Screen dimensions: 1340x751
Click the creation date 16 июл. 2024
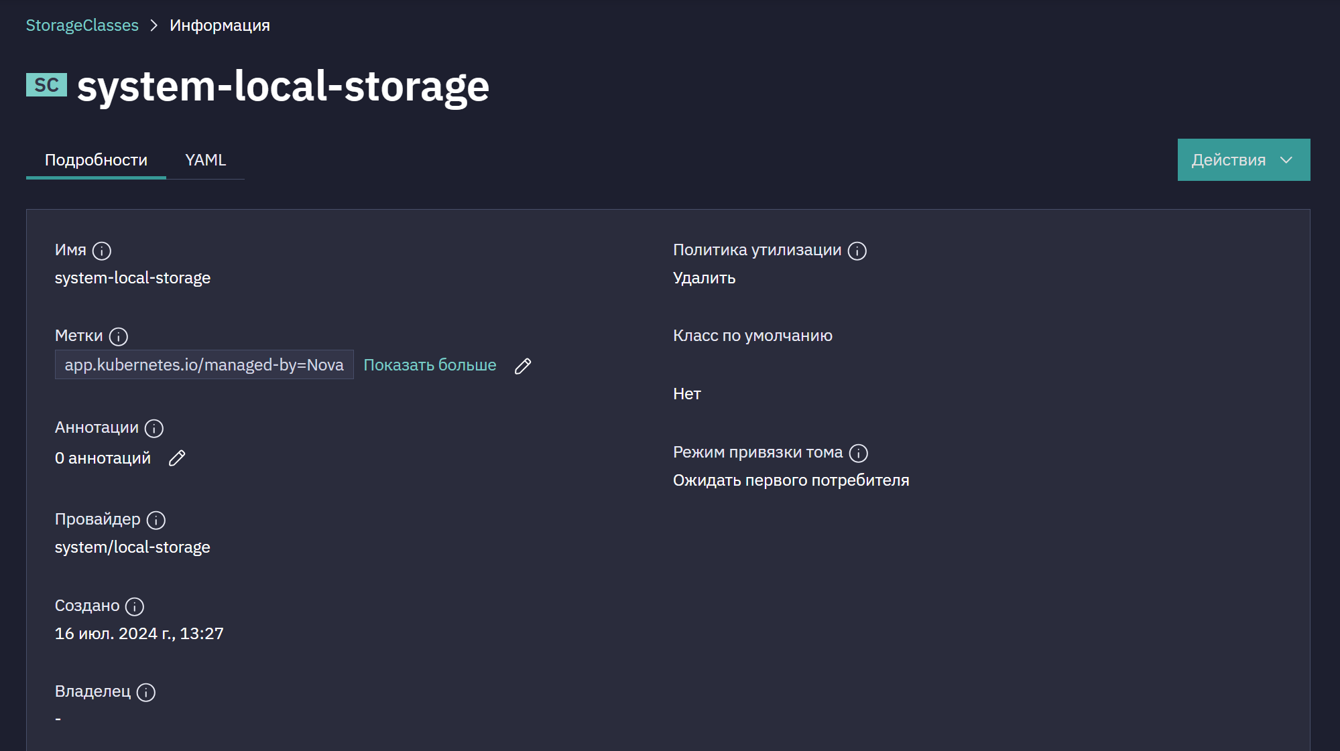(139, 634)
